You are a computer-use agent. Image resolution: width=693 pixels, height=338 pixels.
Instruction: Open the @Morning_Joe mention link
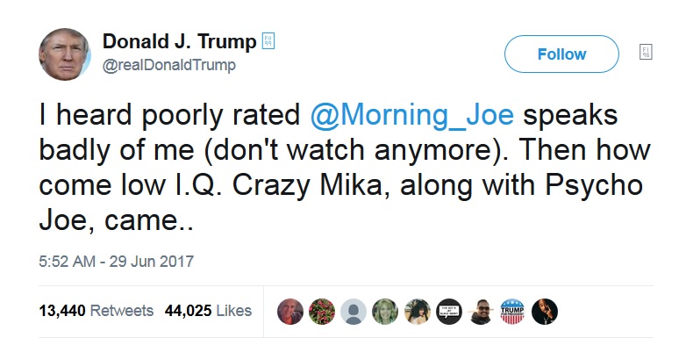click(412, 117)
